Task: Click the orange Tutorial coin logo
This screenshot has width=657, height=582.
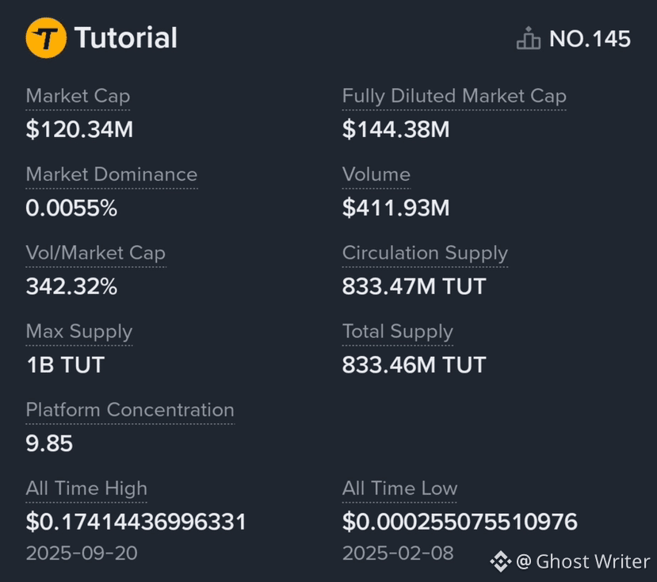Action: tap(46, 38)
